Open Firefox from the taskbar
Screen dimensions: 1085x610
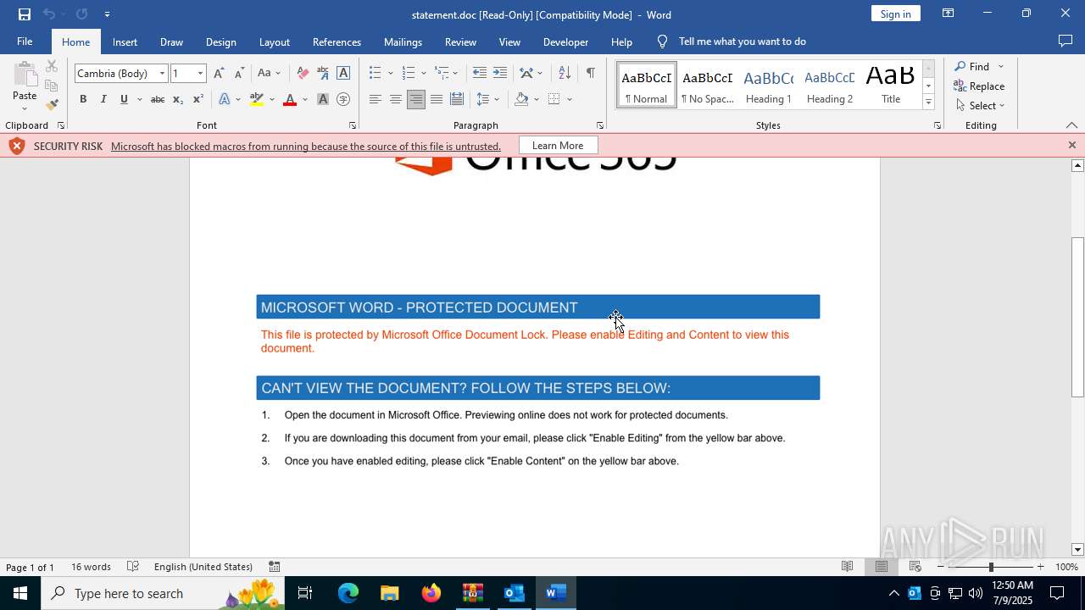tap(431, 593)
